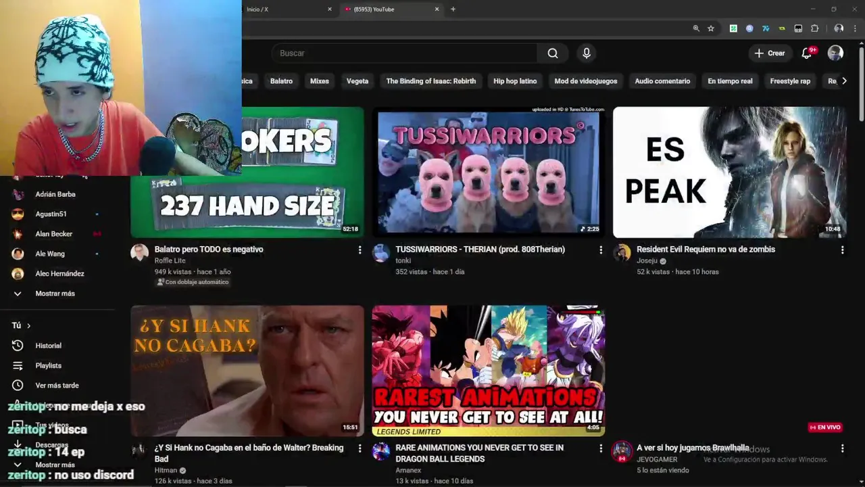Play the RAREST ANIMATIONS thumbnail
The height and width of the screenshot is (487, 865).
coord(489,371)
